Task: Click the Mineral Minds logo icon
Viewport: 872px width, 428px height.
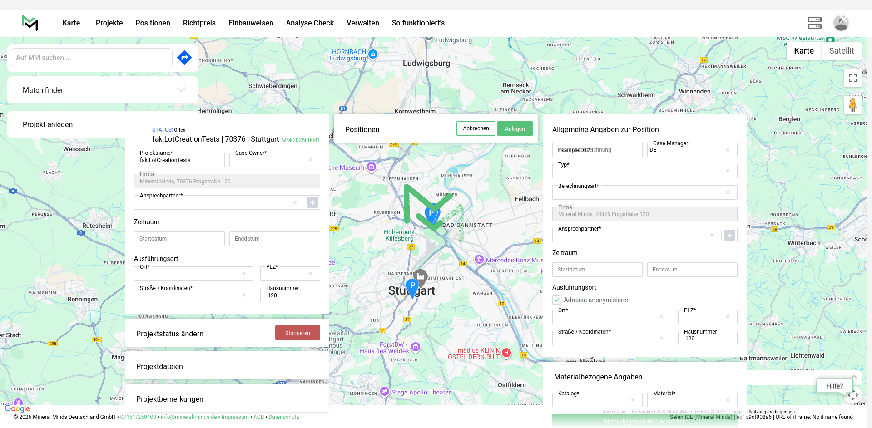Action: tap(30, 23)
